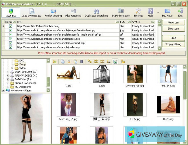Open the Grab by template tool

pyautogui.click(x=32, y=12)
